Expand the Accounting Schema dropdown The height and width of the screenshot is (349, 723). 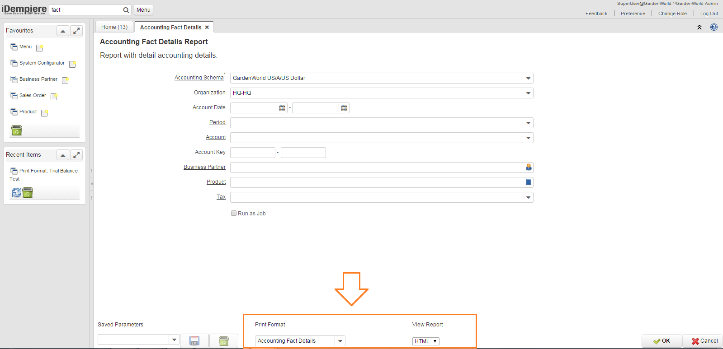click(x=528, y=78)
